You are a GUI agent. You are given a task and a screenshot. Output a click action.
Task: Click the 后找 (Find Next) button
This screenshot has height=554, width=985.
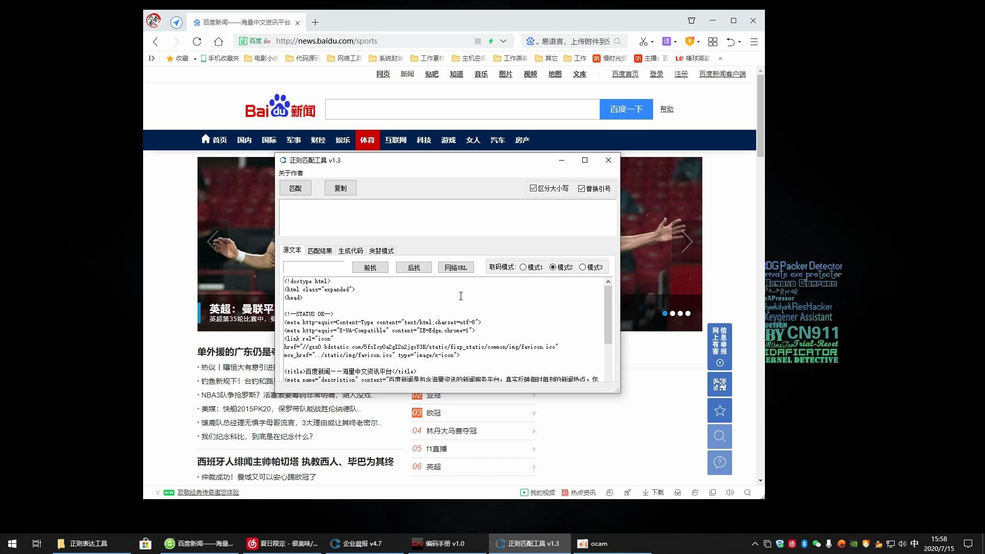[x=414, y=267]
